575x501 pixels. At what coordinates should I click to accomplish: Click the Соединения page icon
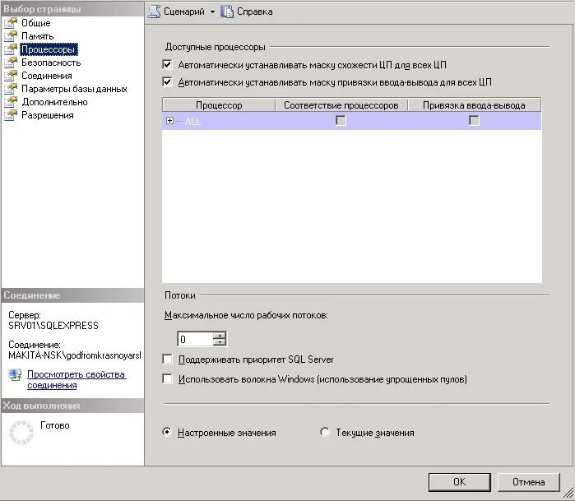[11, 76]
